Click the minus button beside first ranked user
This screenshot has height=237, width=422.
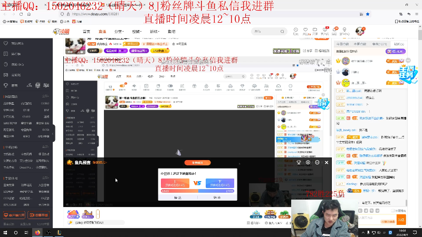(x=408, y=61)
